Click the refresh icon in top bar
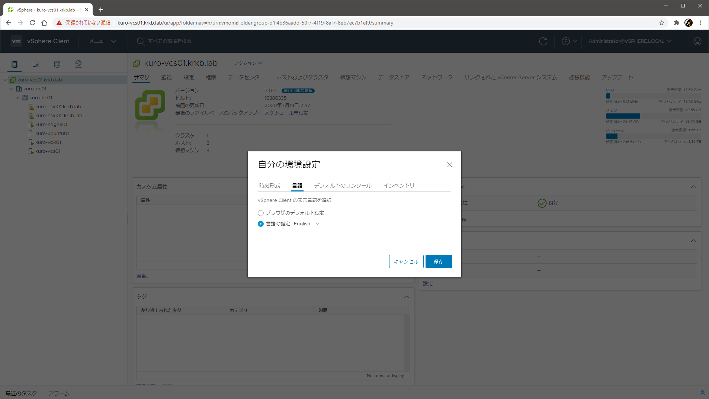Screen dimensions: 709x399 coord(543,41)
